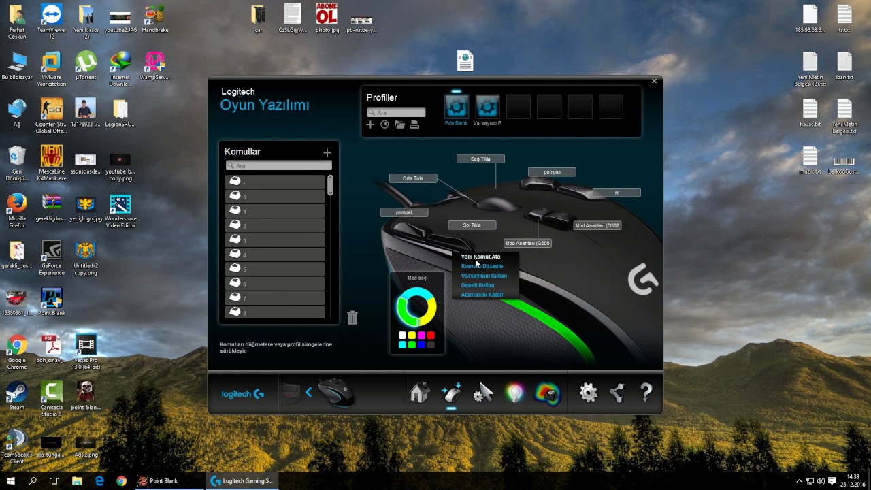This screenshot has height=490, width=871.
Task: Select the PointBlank profile icon
Action: 456,107
